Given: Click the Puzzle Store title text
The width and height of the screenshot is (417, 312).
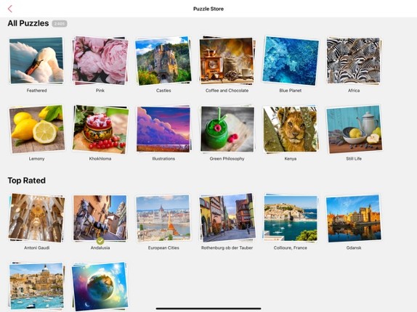Looking at the screenshot, I should coord(208,9).
